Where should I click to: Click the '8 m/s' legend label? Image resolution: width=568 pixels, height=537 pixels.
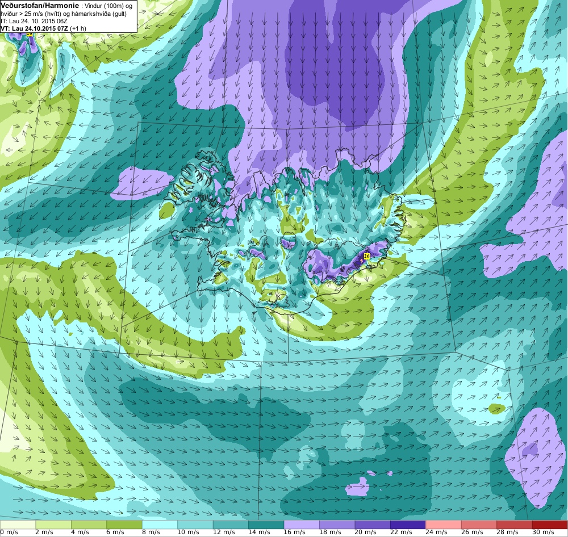[151, 532]
